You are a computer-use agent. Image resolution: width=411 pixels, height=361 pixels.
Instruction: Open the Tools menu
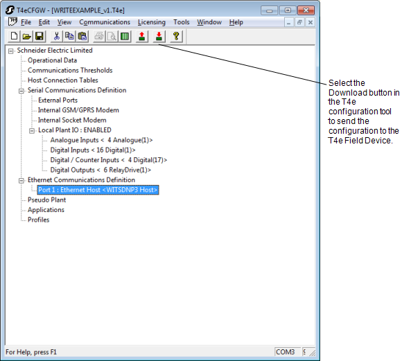182,22
